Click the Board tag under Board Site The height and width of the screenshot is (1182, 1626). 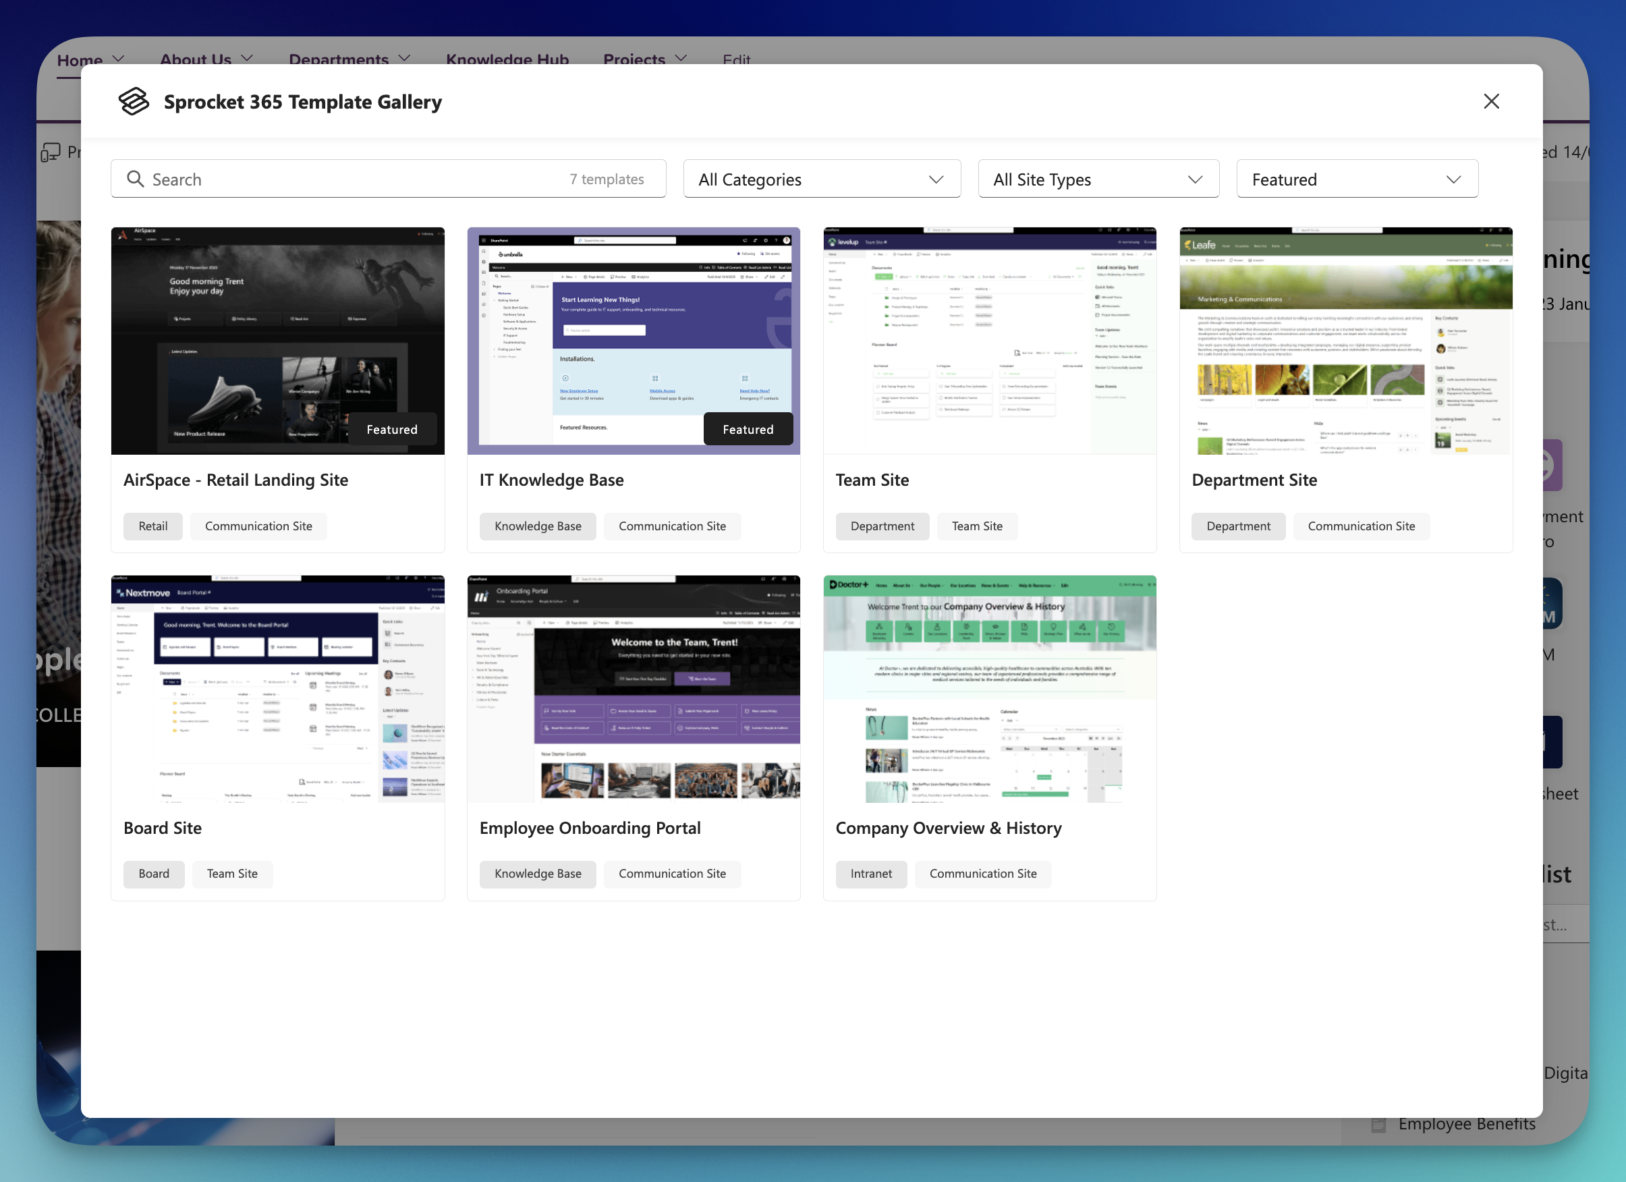(153, 874)
